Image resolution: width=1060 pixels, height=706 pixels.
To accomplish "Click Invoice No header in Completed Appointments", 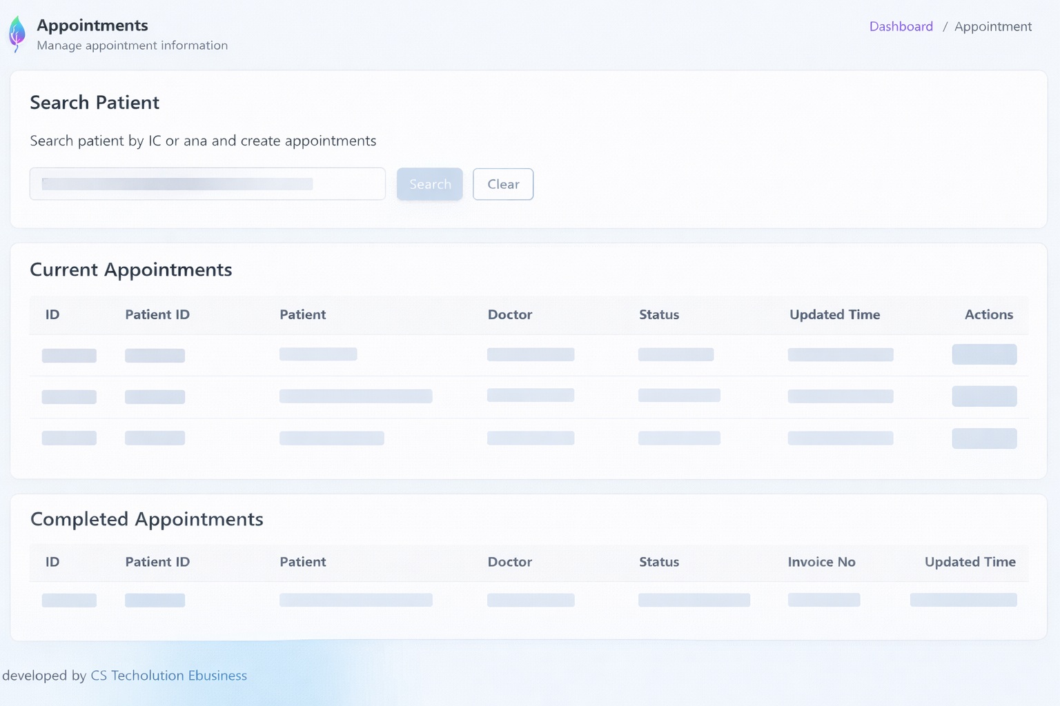I will pos(821,562).
